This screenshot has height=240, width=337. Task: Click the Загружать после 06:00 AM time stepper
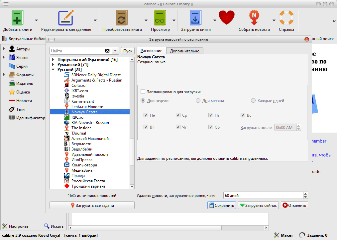pyautogui.click(x=298, y=127)
